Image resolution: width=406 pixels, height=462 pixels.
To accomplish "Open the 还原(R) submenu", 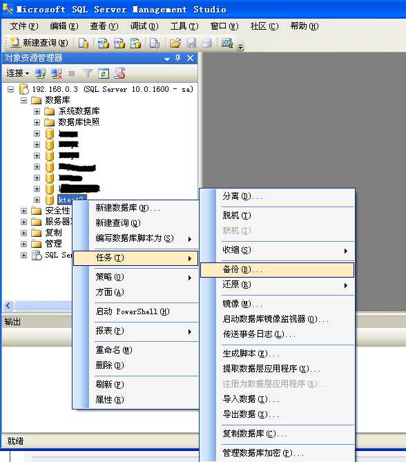I will [x=277, y=285].
